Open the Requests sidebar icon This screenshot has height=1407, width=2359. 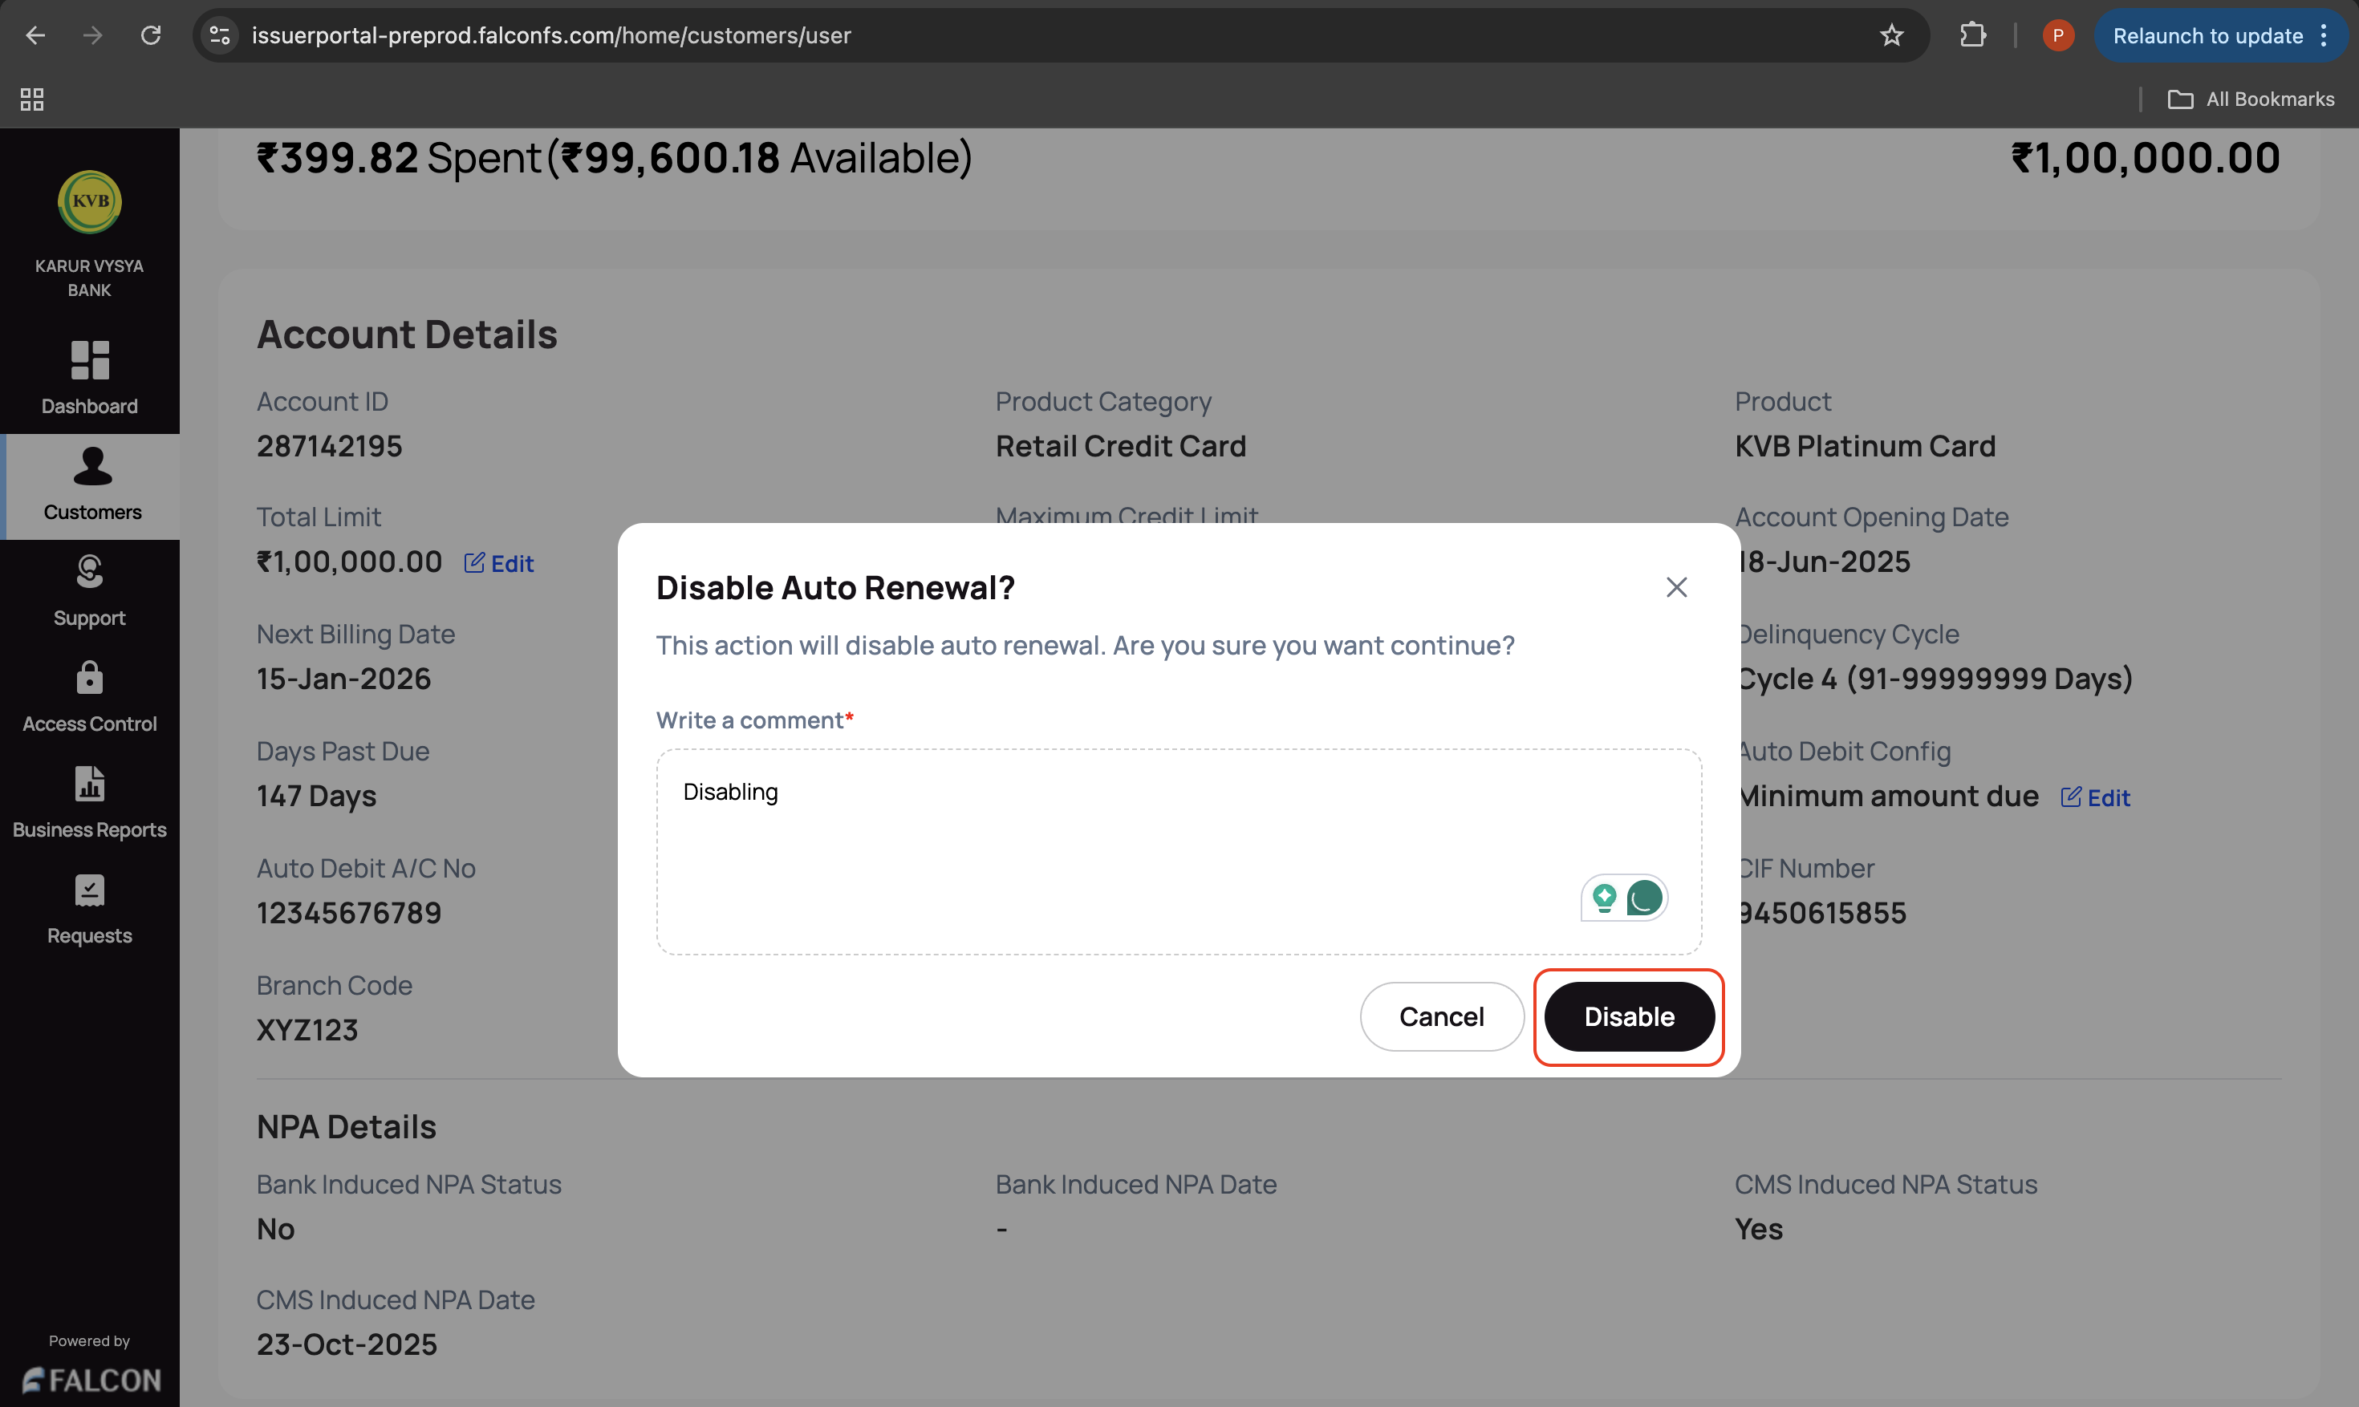pyautogui.click(x=90, y=890)
